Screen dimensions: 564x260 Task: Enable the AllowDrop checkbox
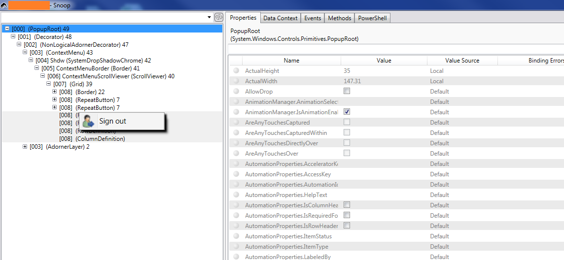(x=347, y=92)
